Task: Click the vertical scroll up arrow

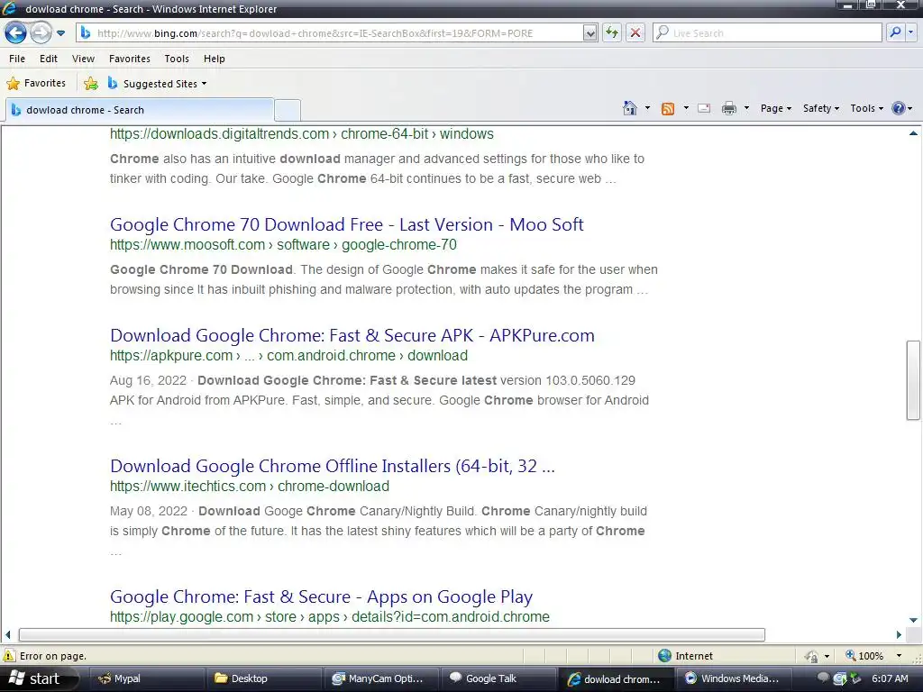Action: click(x=913, y=133)
